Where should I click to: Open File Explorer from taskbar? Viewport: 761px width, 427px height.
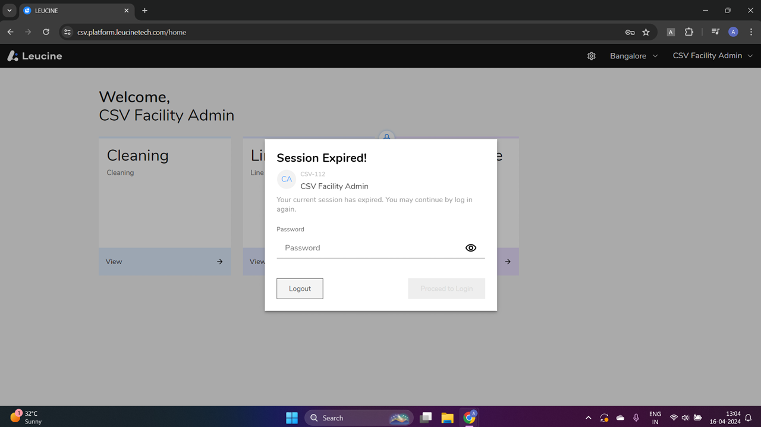coord(447,418)
